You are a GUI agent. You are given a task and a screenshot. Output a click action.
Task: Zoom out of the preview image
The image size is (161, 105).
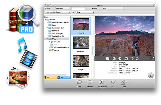coord(120,59)
